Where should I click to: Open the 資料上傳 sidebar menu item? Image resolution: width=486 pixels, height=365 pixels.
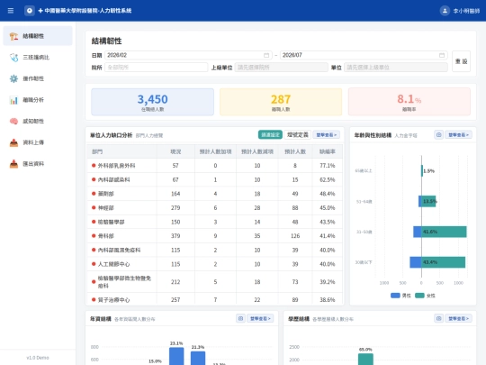(x=38, y=142)
